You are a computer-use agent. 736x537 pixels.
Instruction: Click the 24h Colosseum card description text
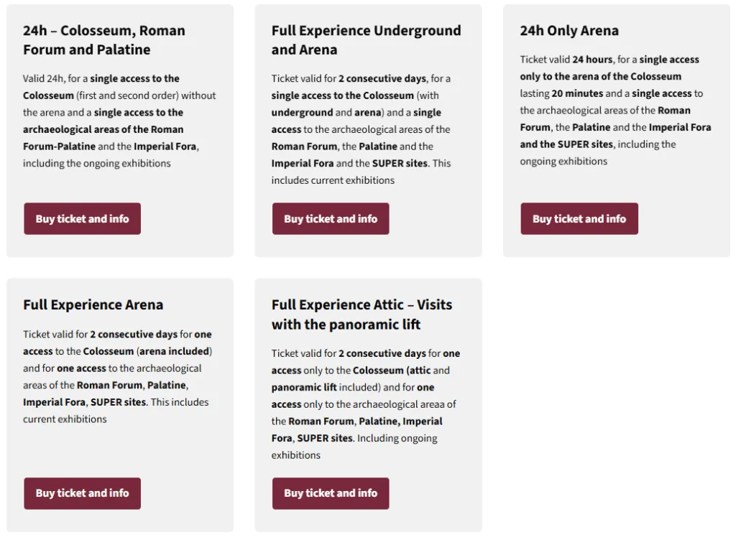pos(119,121)
